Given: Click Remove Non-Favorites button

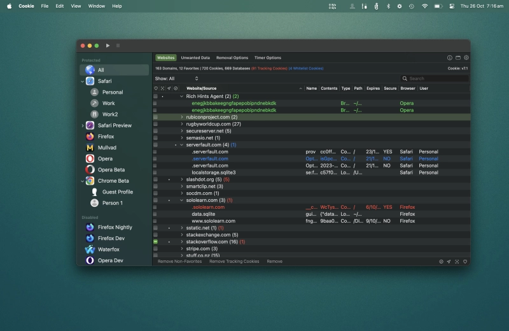Looking at the screenshot, I should (x=179, y=262).
